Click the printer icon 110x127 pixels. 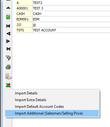point(8,67)
